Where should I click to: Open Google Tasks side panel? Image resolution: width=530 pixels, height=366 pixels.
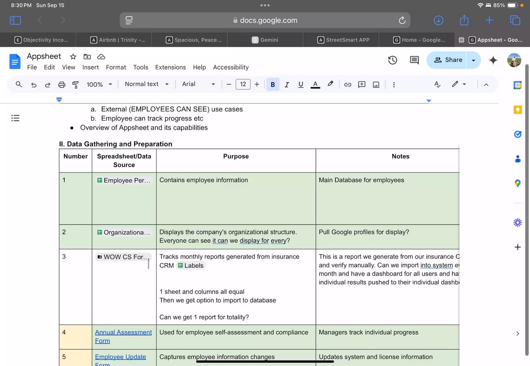[x=518, y=134]
